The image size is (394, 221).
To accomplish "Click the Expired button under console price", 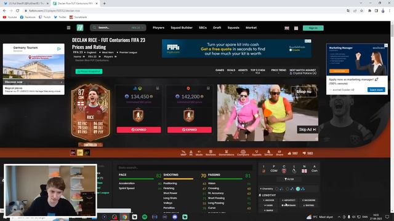I will [139, 130].
